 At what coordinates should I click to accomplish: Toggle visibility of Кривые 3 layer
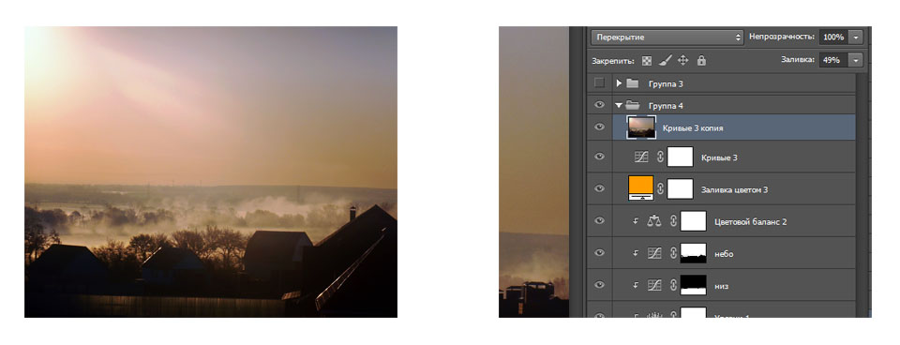[x=599, y=157]
